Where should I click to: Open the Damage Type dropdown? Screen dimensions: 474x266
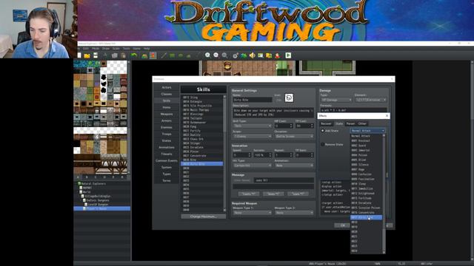coord(336,100)
